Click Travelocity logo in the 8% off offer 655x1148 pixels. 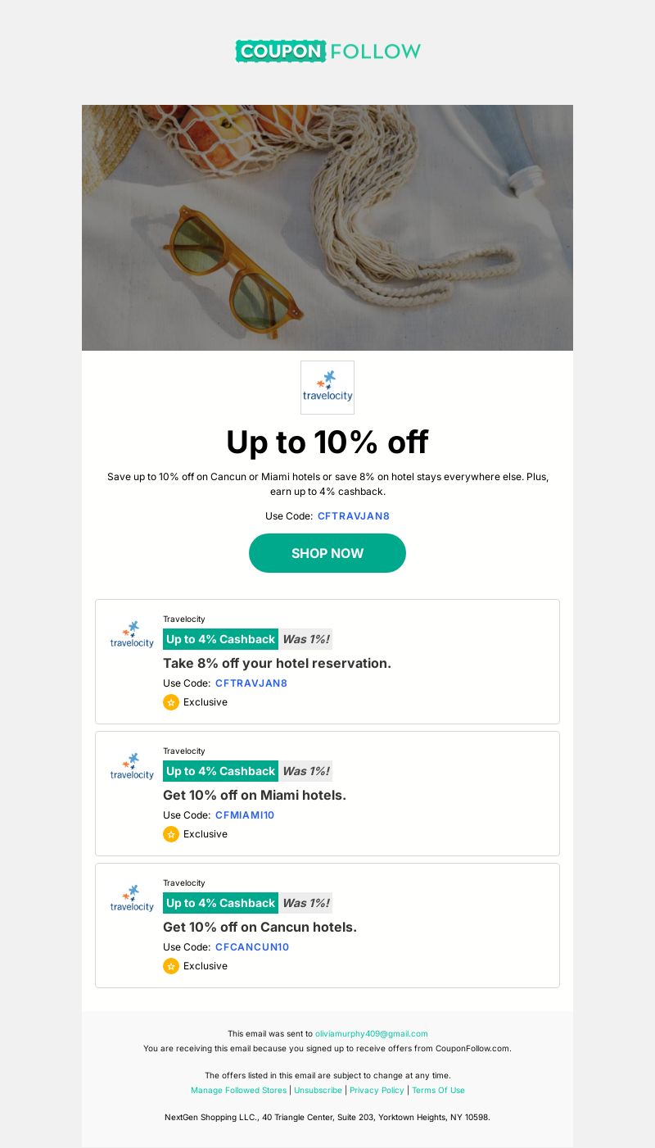(x=132, y=634)
